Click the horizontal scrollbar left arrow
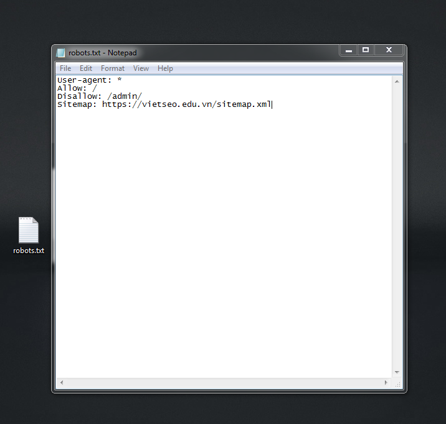Image resolution: width=446 pixels, height=424 pixels. click(x=60, y=382)
